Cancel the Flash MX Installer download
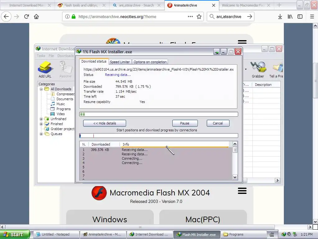318x239 pixels. click(218, 123)
